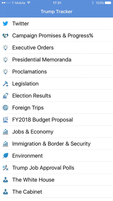Tap the ballot icon for Election Results
The image size is (113, 201).
(x=5, y=96)
